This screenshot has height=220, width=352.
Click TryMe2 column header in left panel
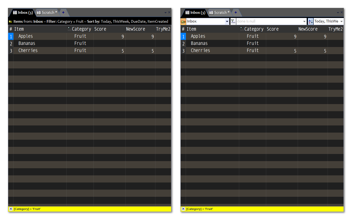click(163, 29)
